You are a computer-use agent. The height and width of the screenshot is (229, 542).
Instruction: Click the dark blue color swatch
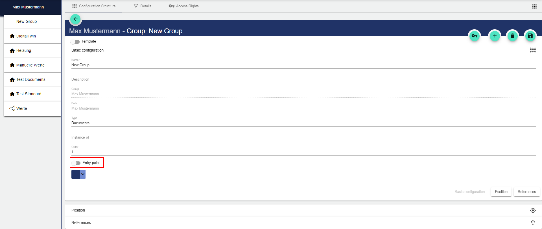pos(76,174)
